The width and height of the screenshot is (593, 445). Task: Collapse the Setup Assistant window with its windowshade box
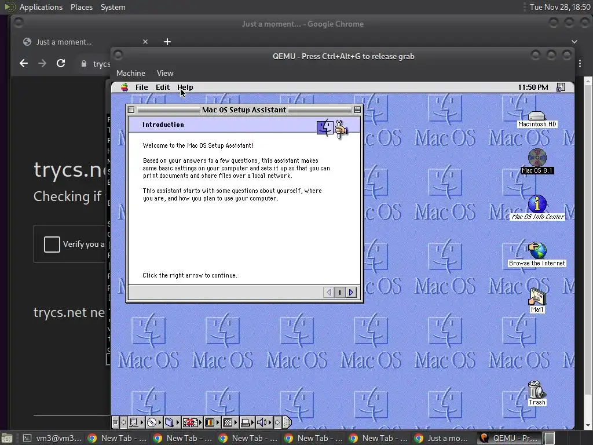click(x=357, y=110)
